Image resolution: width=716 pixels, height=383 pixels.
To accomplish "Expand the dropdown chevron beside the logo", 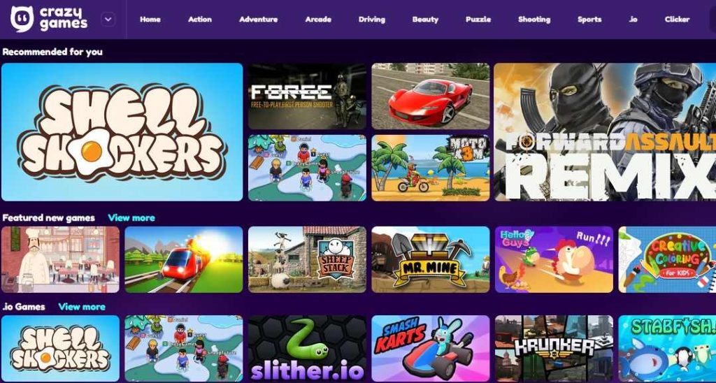I will tap(108, 20).
